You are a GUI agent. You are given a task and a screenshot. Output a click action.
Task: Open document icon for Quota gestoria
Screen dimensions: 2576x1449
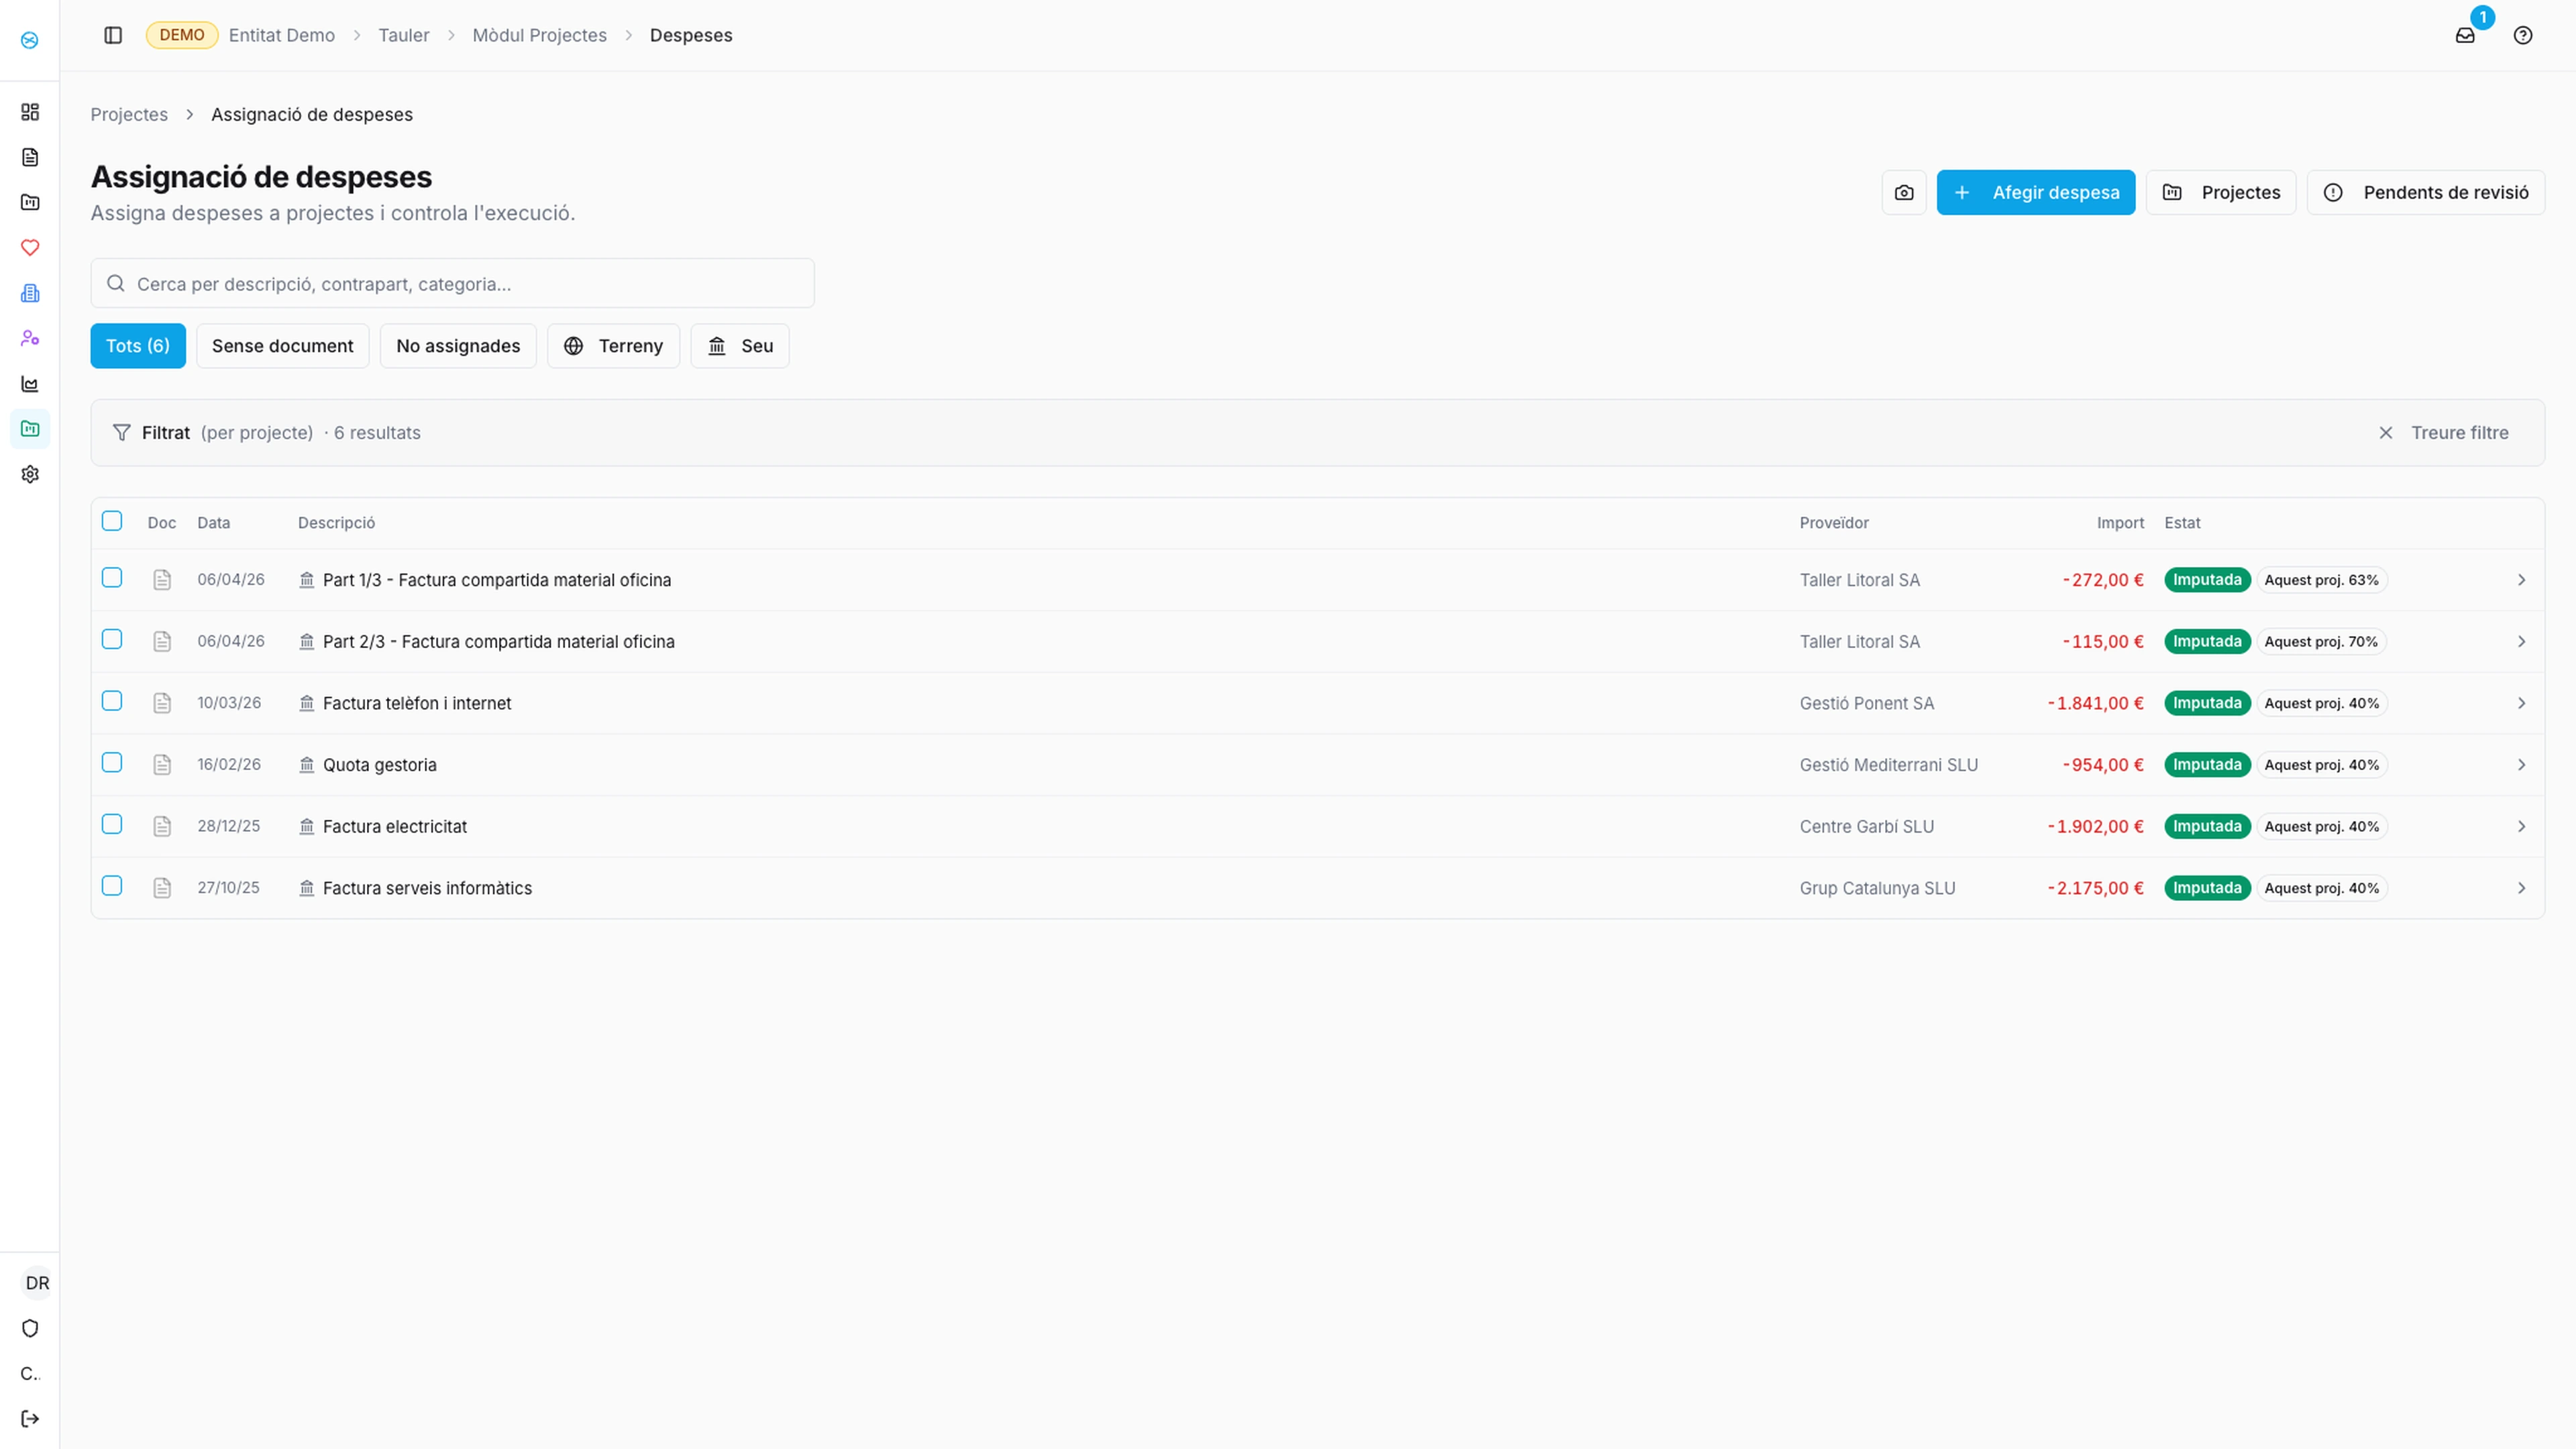pos(162,765)
